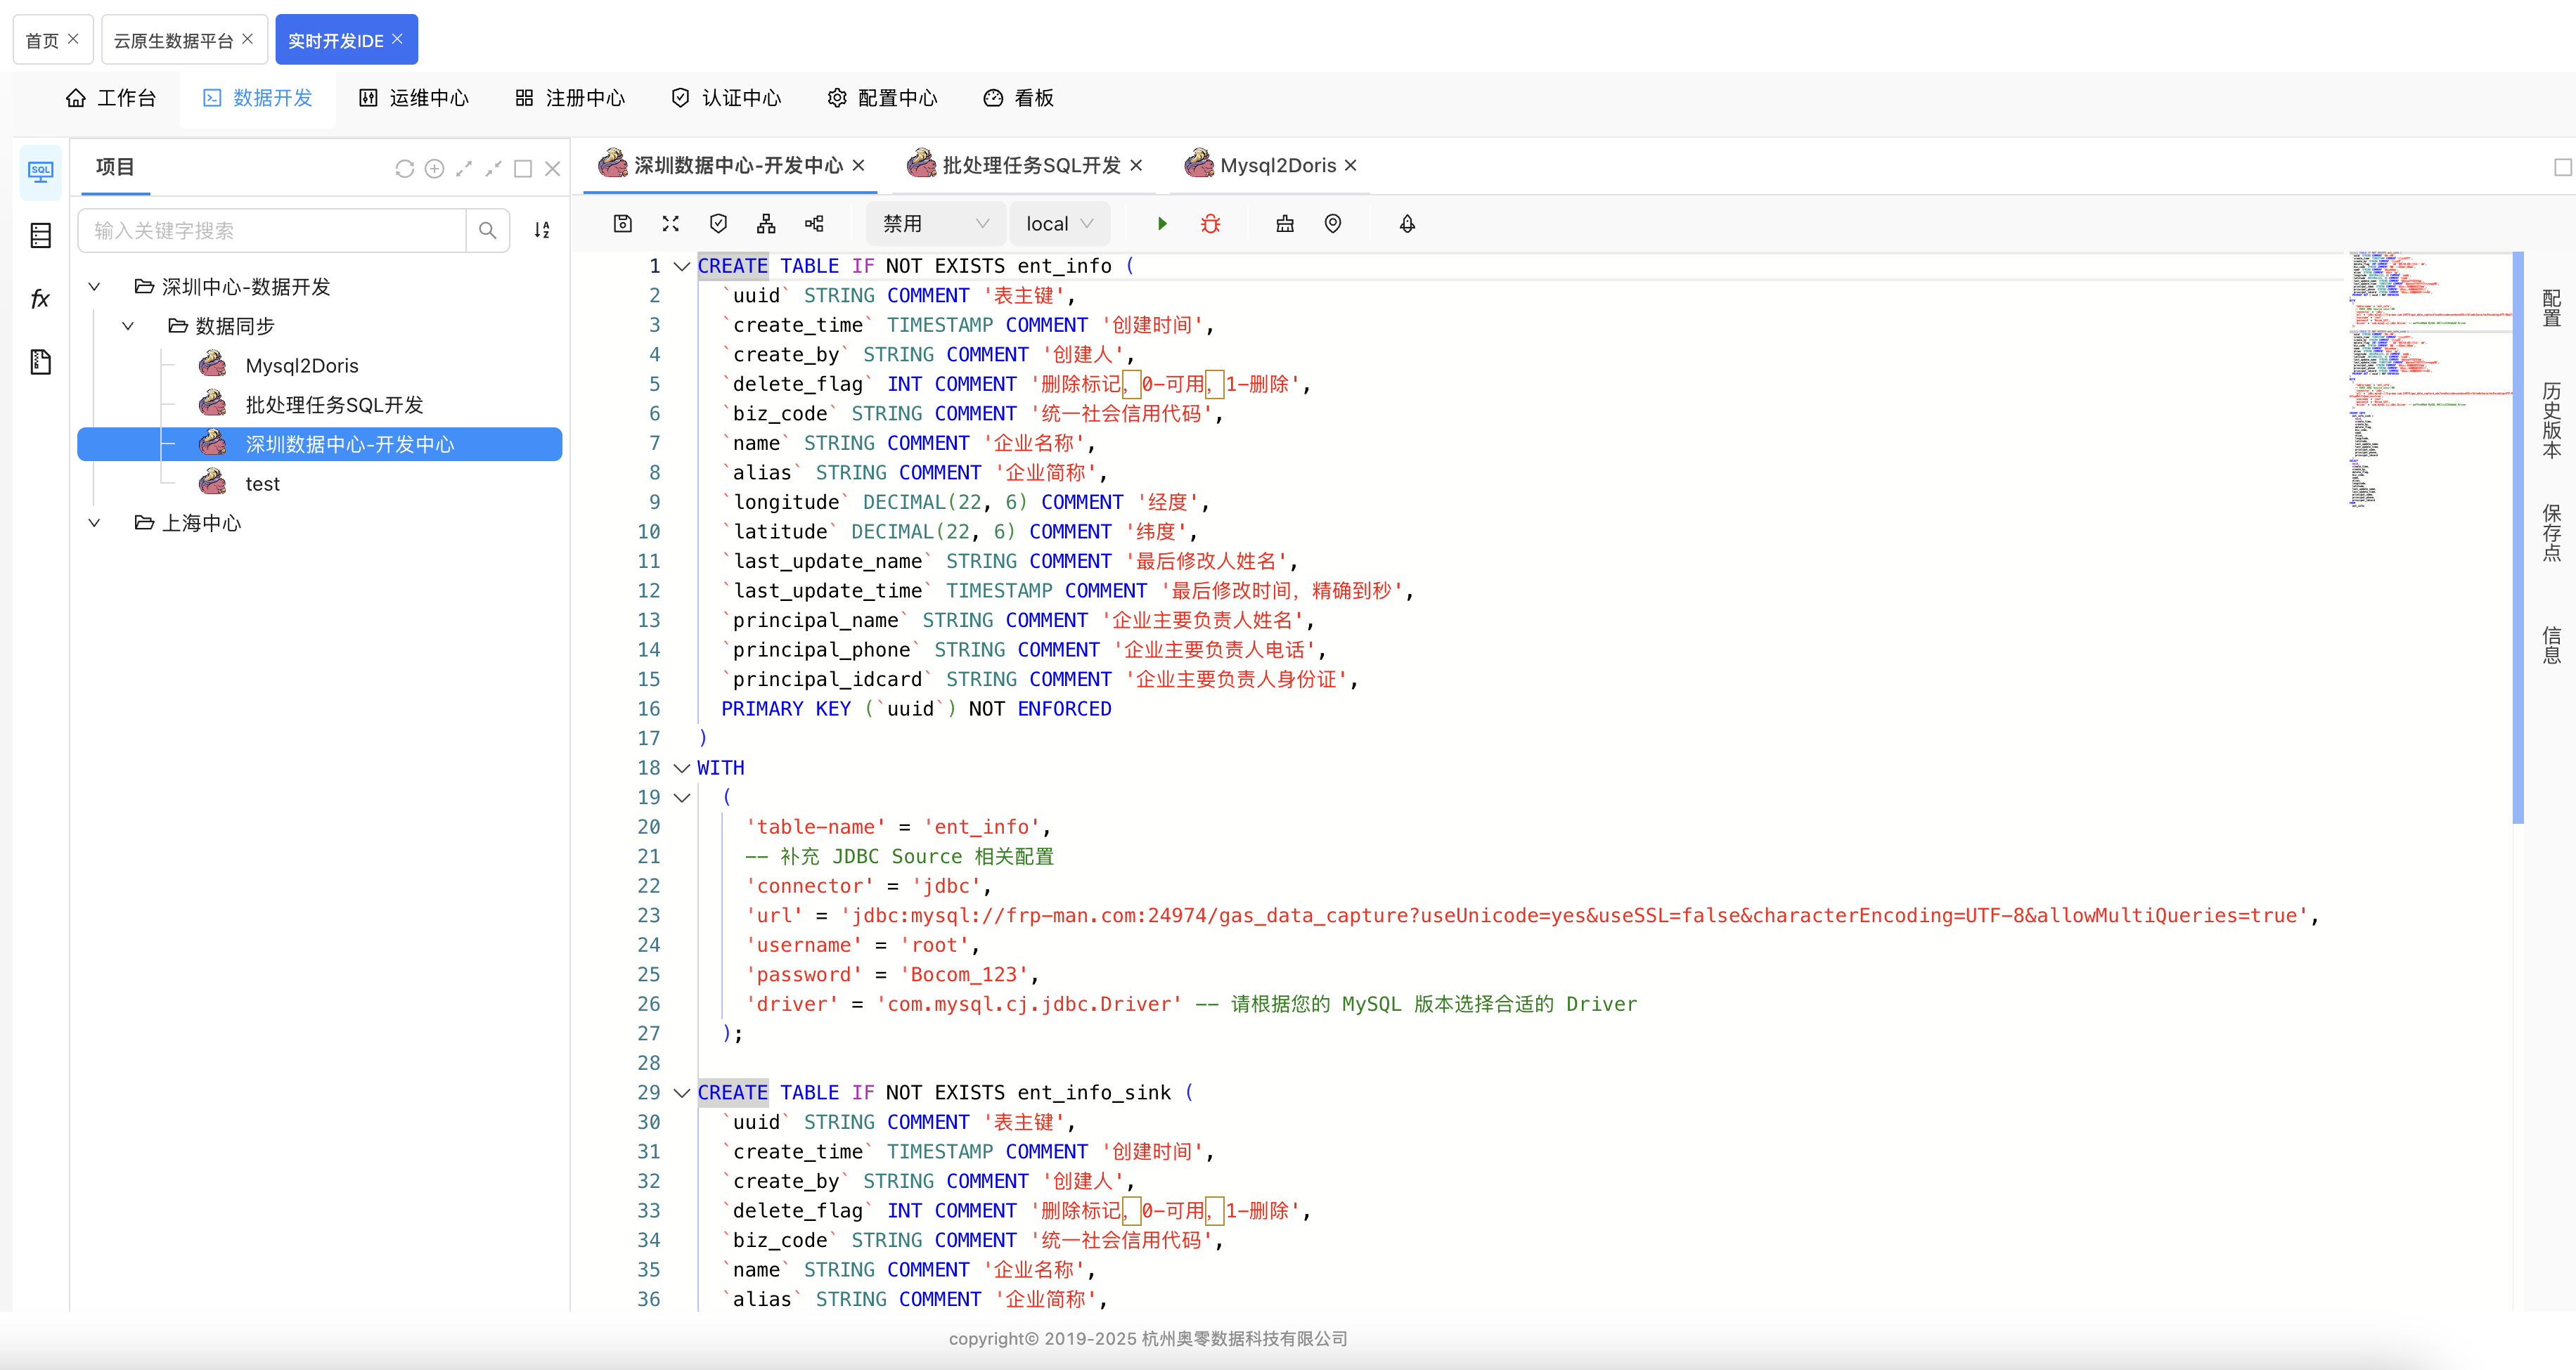Click the keyword search input field
The image size is (2576, 1370).
(x=272, y=231)
